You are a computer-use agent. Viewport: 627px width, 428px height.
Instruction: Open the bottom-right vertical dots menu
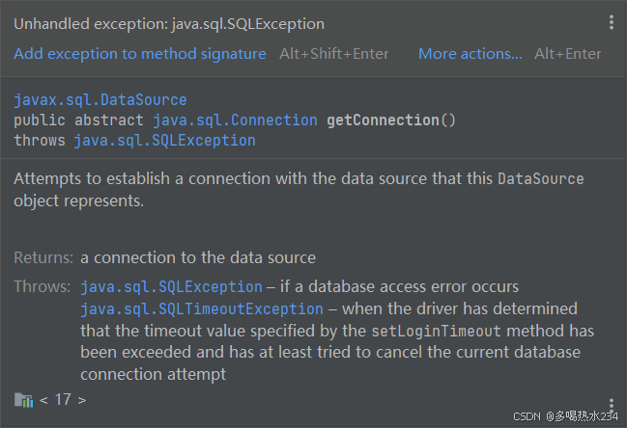pyautogui.click(x=611, y=404)
